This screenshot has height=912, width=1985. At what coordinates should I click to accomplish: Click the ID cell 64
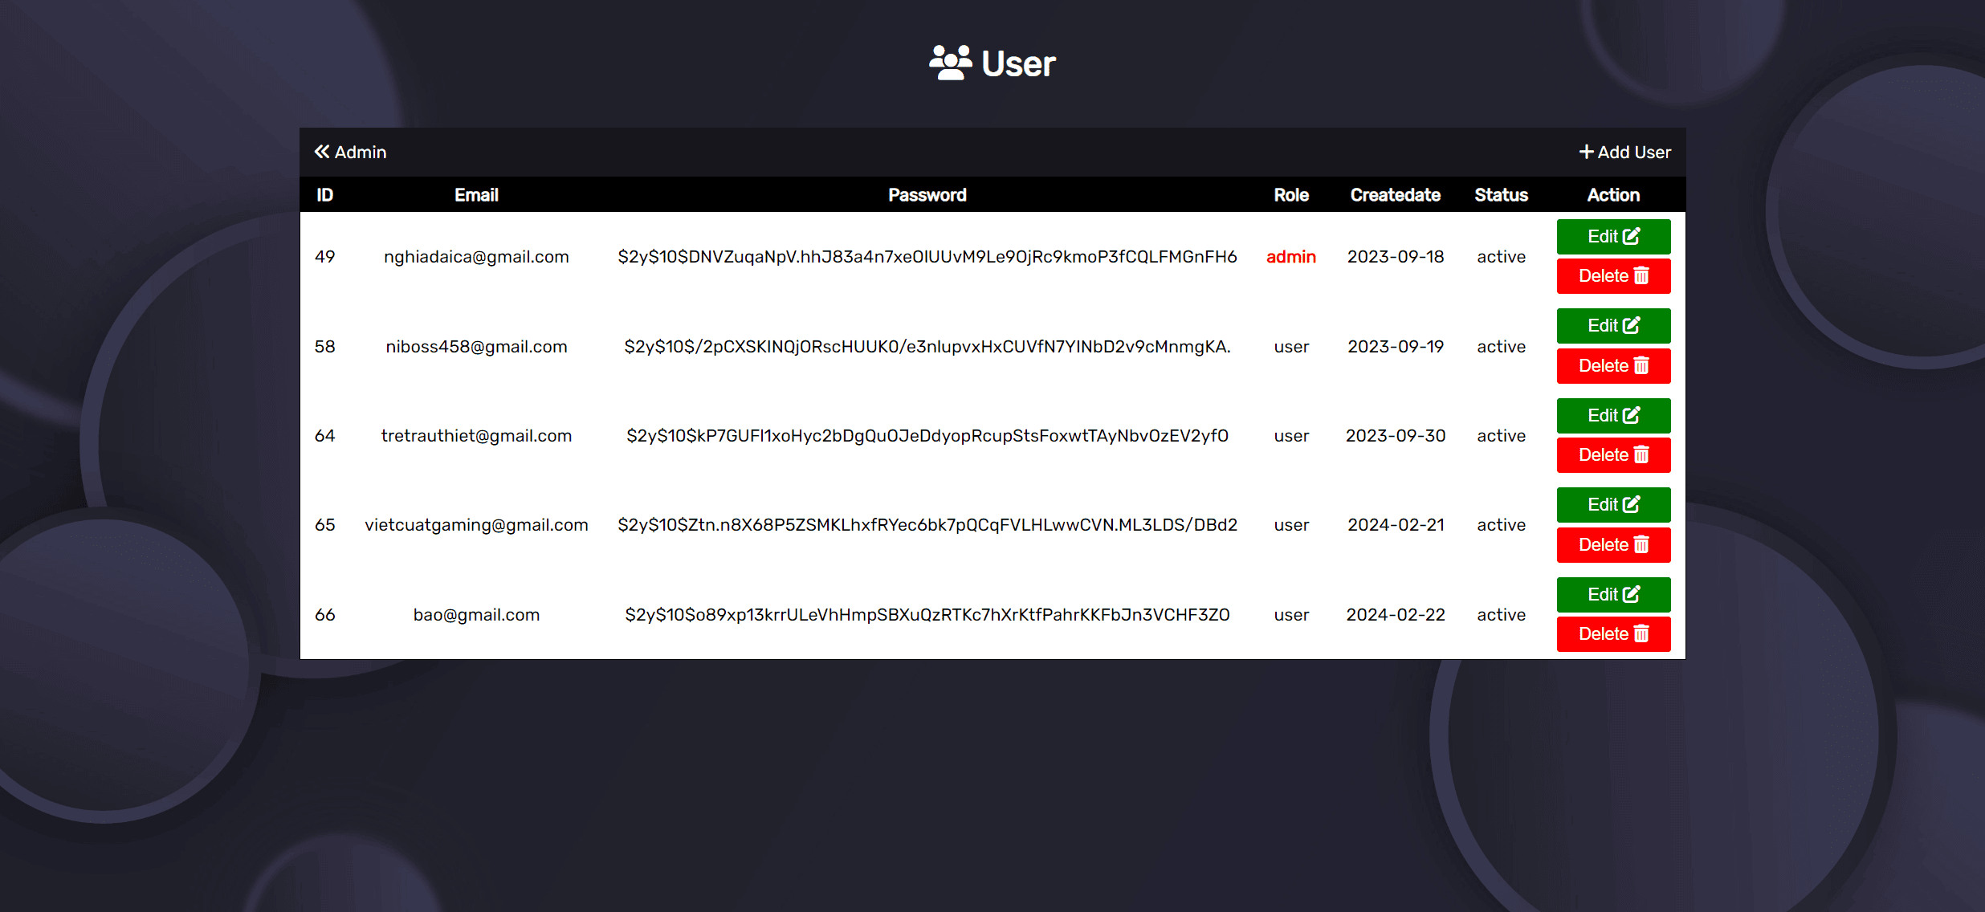coord(324,436)
